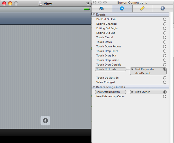Screen dimensions: 174x143
Task: Click the Button Connections window title
Action: tap(132, 3)
